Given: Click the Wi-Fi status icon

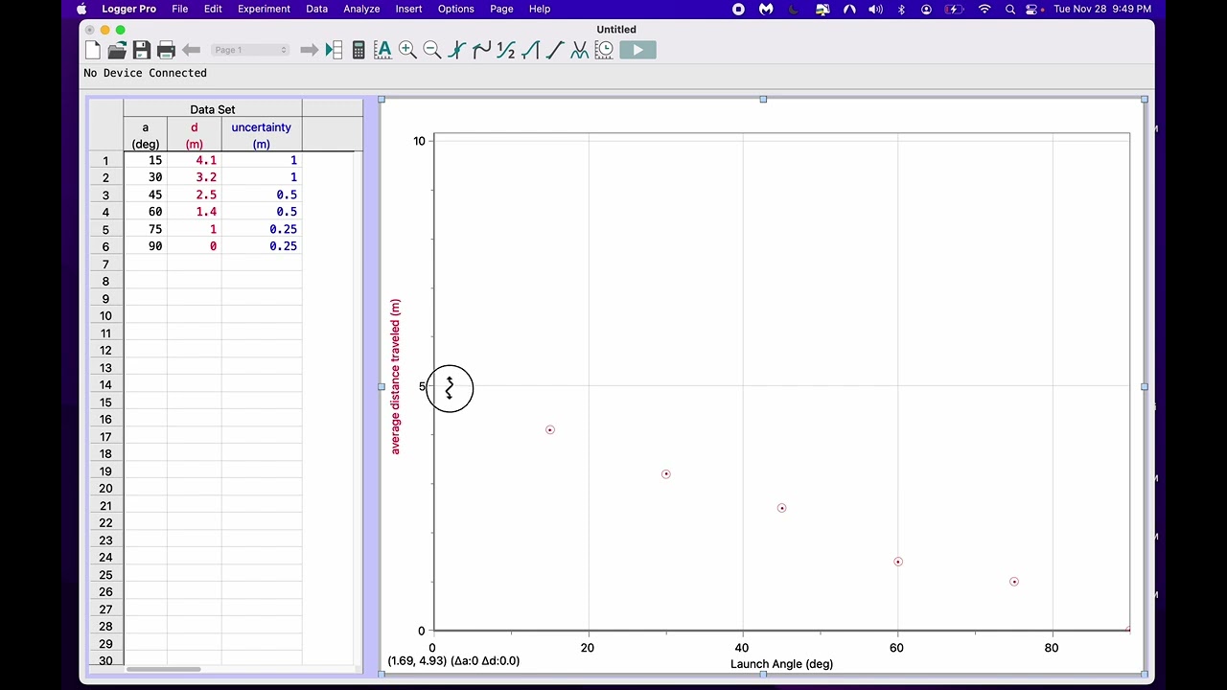Looking at the screenshot, I should click(x=984, y=9).
